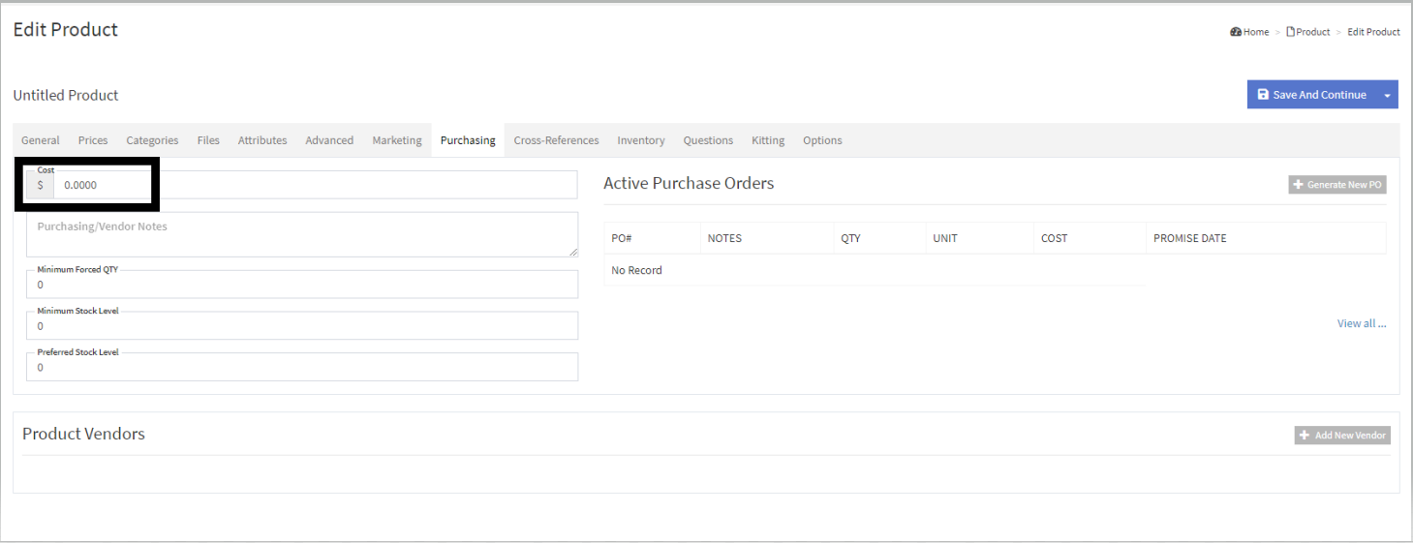Click the Add New Vendor button
1413x543 pixels.
coord(1342,436)
